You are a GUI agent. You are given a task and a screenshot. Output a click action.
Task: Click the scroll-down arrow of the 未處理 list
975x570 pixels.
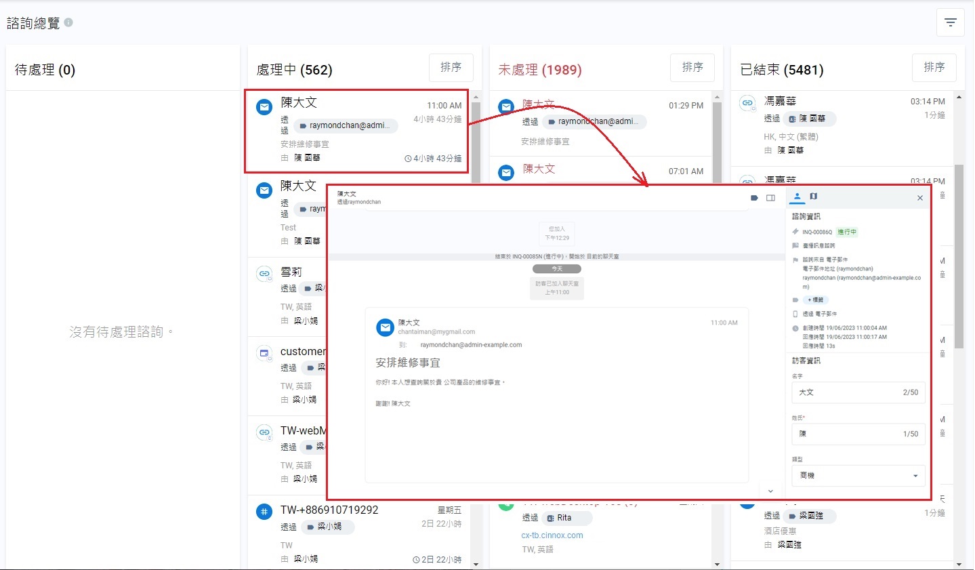pyautogui.click(x=717, y=564)
